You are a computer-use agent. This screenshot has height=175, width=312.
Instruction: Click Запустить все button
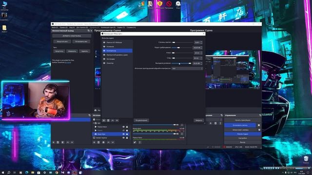(62, 41)
